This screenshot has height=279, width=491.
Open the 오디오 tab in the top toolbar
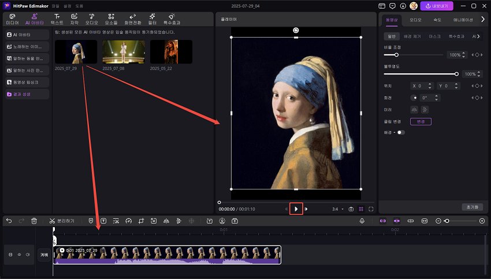(91, 19)
